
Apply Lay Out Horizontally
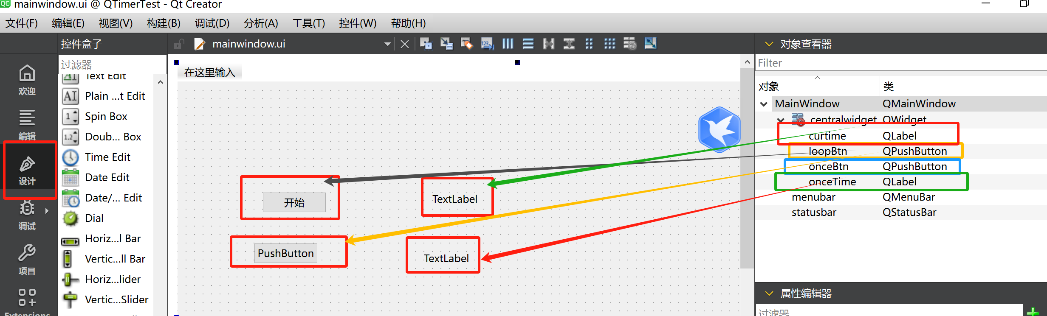coord(508,44)
